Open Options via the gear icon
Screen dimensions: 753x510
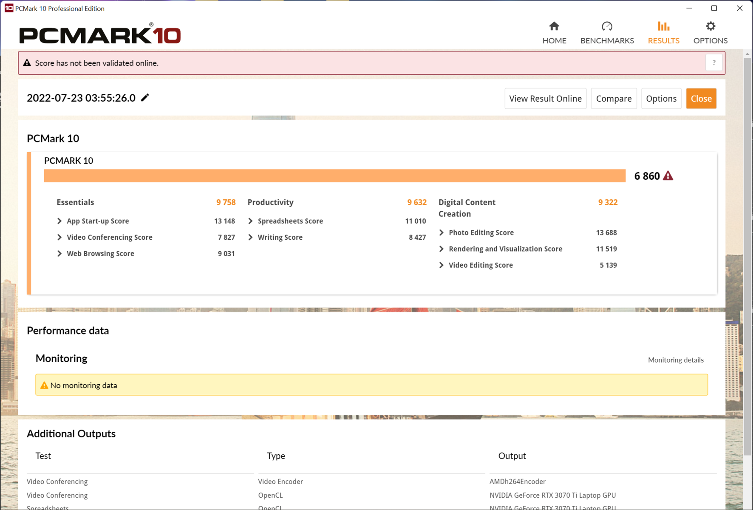coord(710,26)
